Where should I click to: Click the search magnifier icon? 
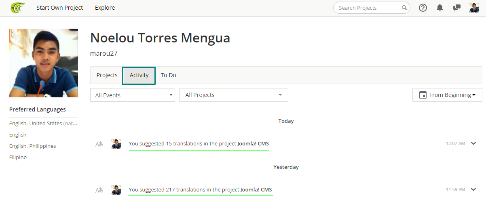click(404, 8)
